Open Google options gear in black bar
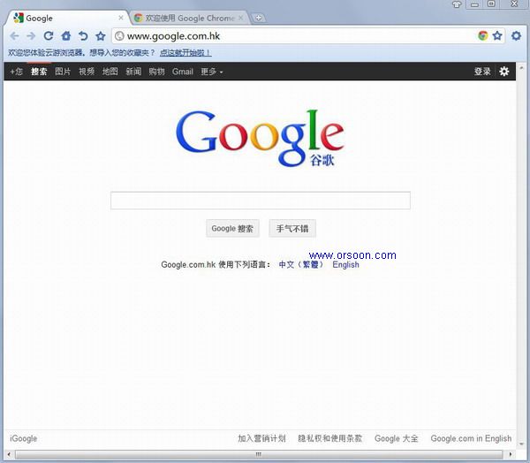 click(x=504, y=72)
